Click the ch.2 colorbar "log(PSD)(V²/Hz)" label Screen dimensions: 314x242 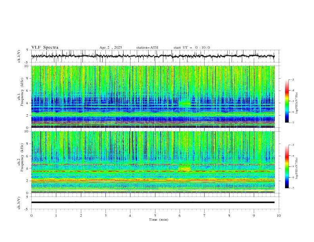(297, 168)
